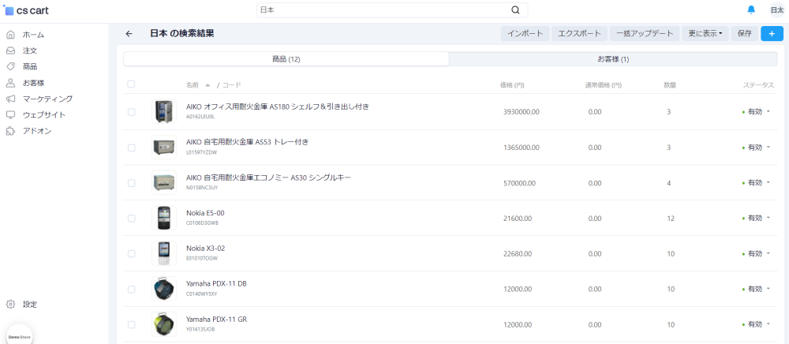The width and height of the screenshot is (789, 344).
Task: Open マーケティング in the sidebar
Action: pos(47,99)
